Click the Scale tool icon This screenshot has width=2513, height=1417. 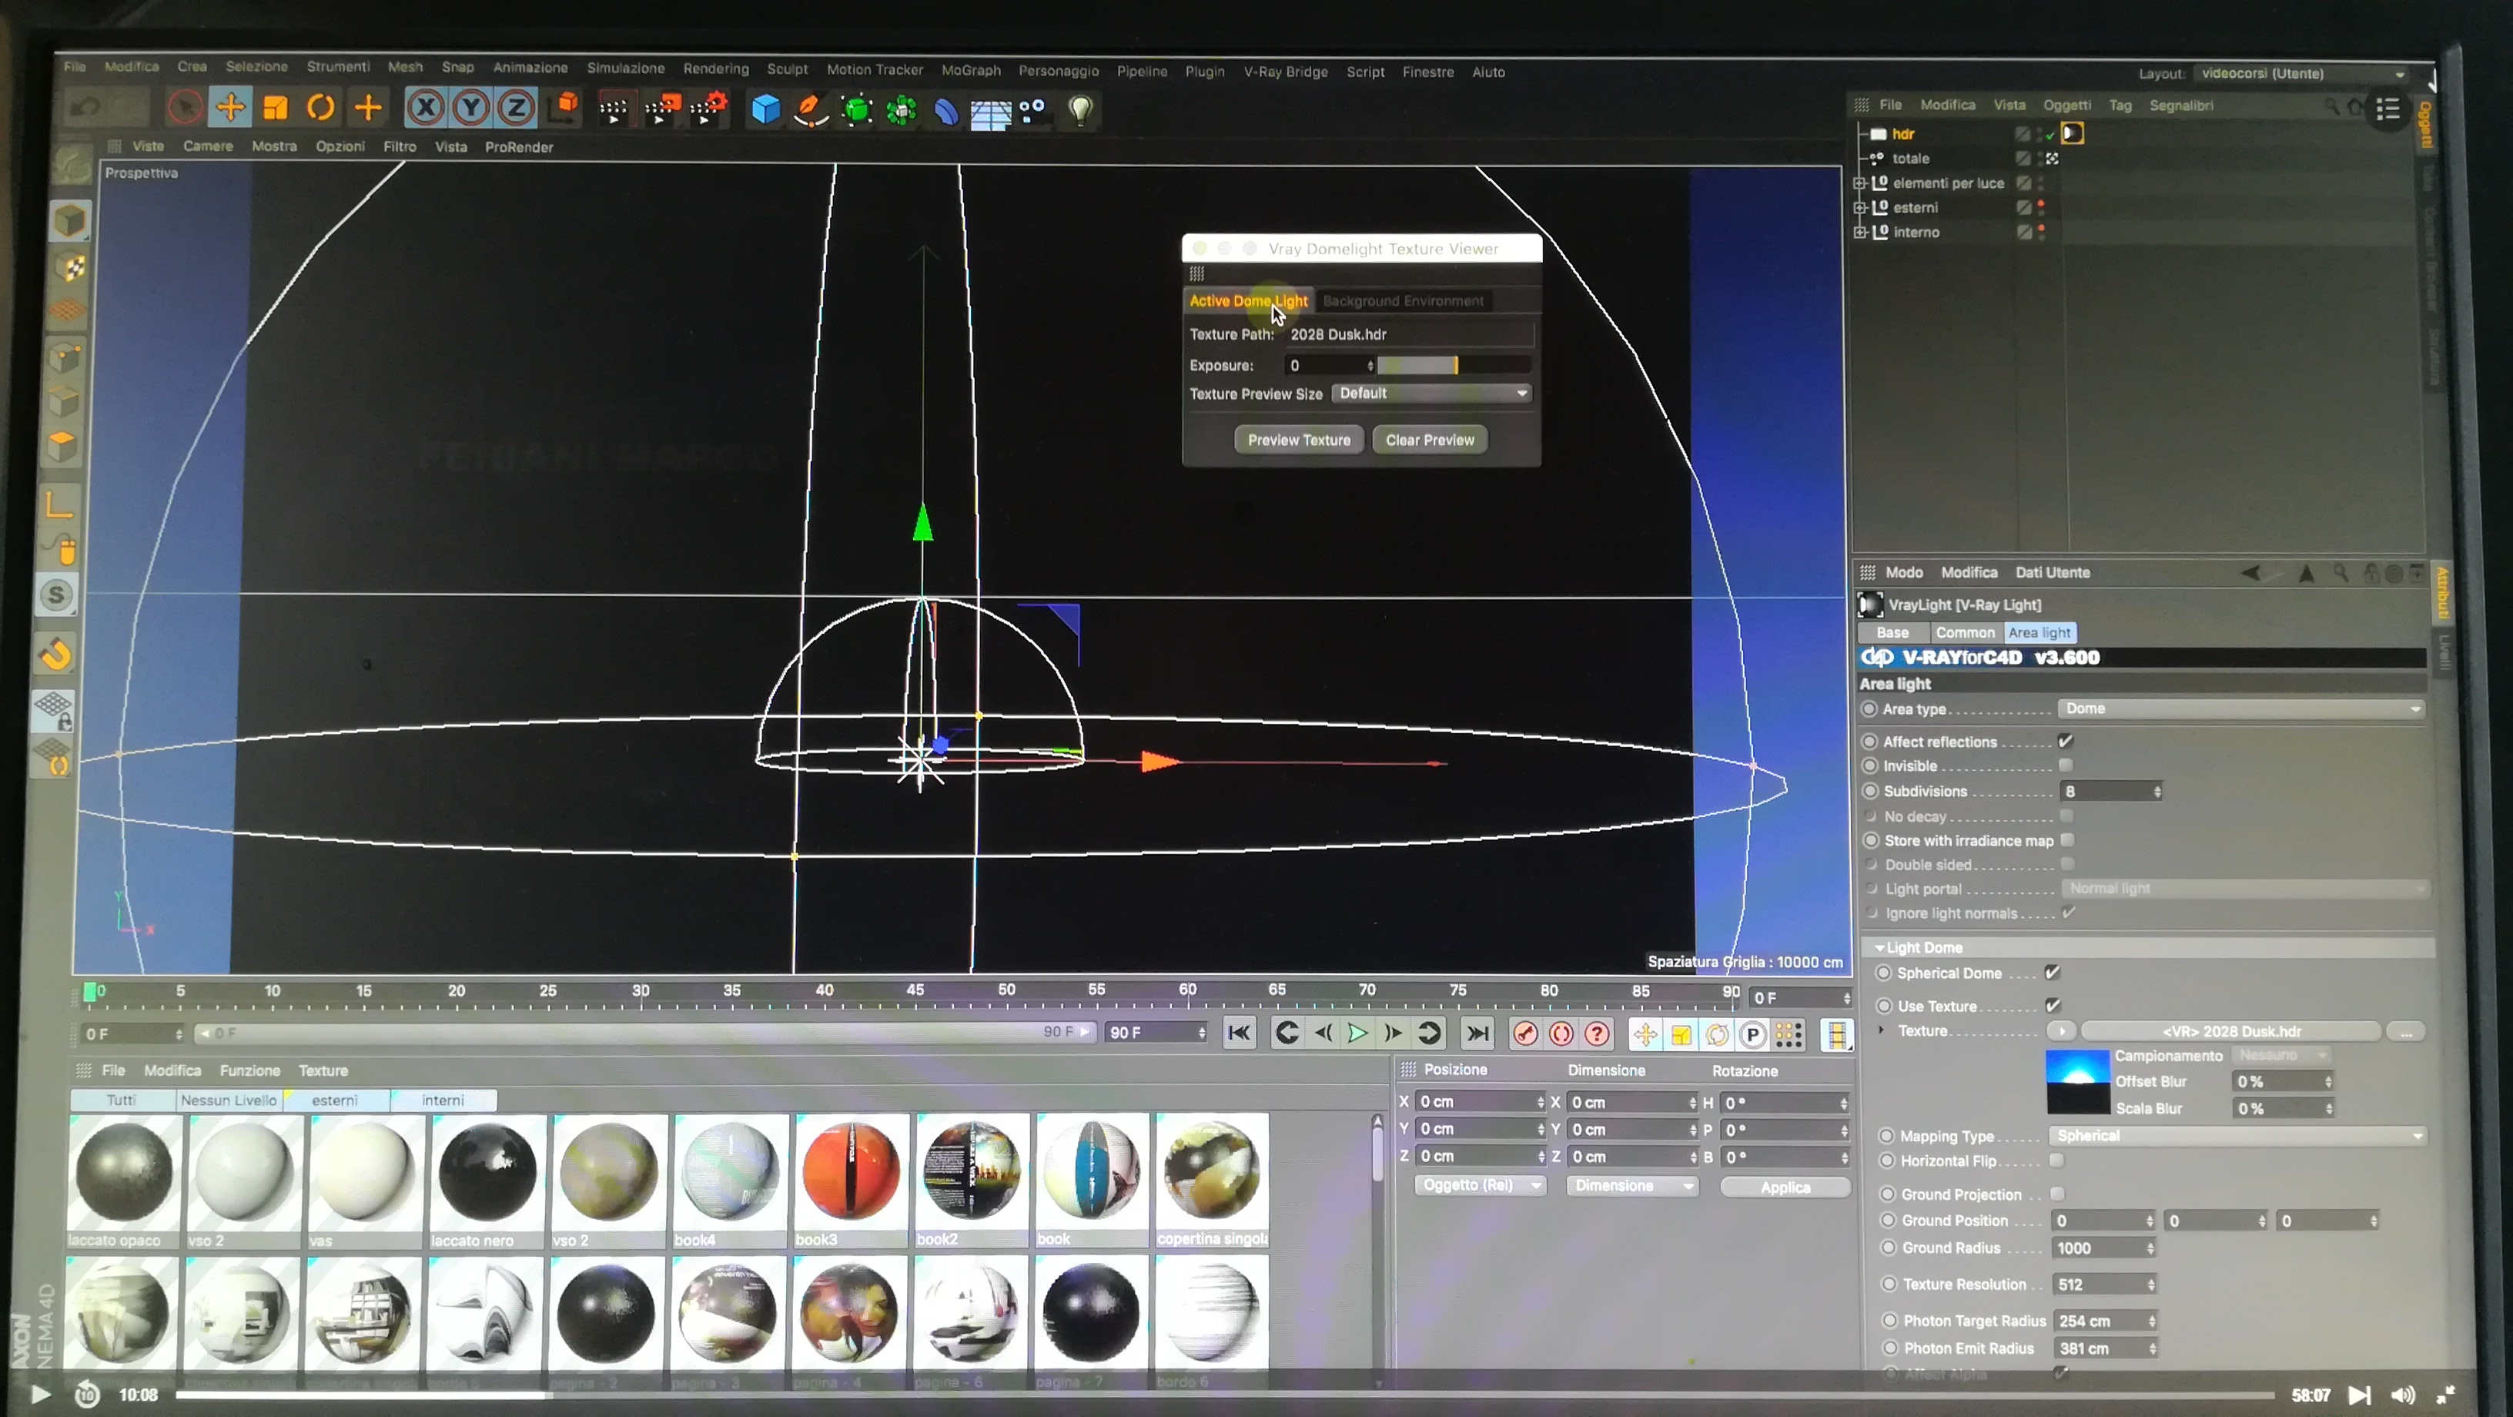276,107
